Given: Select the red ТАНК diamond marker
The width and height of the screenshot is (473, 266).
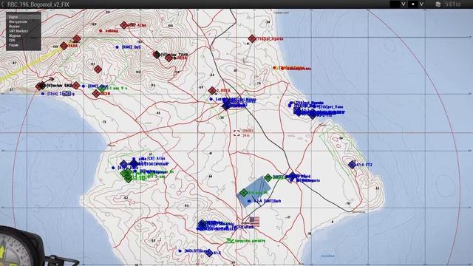Looking at the screenshot, I should [x=64, y=46].
